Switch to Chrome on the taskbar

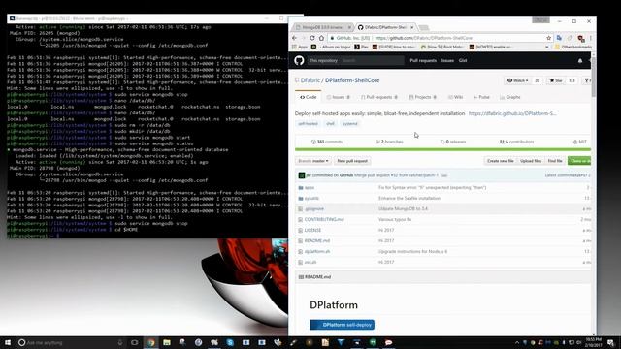pos(151,342)
